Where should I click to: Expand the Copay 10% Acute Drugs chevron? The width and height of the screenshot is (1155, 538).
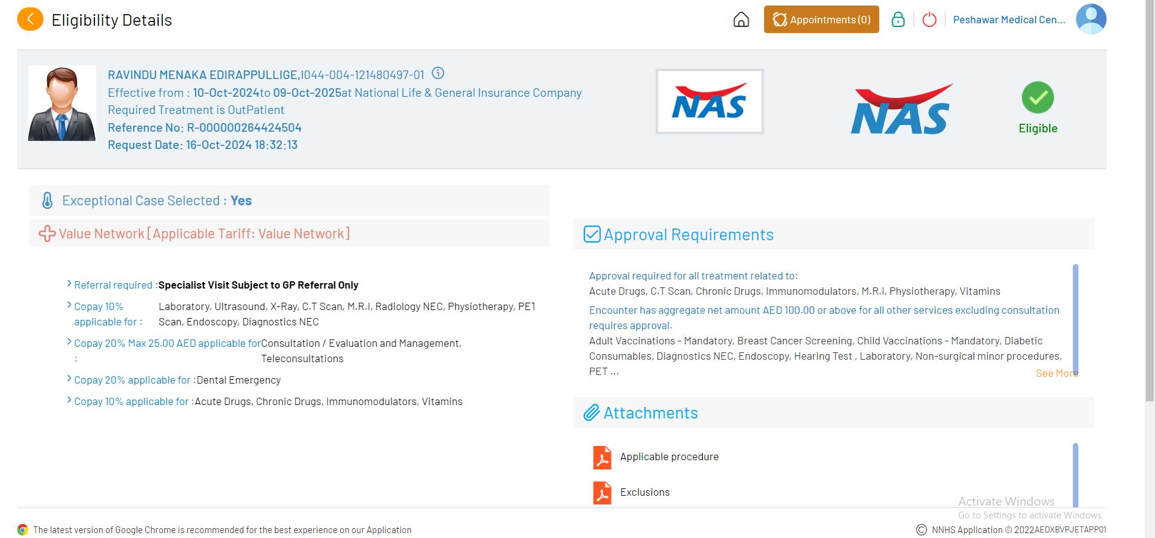[69, 400]
